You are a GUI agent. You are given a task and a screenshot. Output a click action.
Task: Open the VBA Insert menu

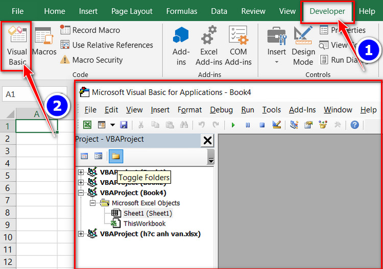click(x=160, y=110)
